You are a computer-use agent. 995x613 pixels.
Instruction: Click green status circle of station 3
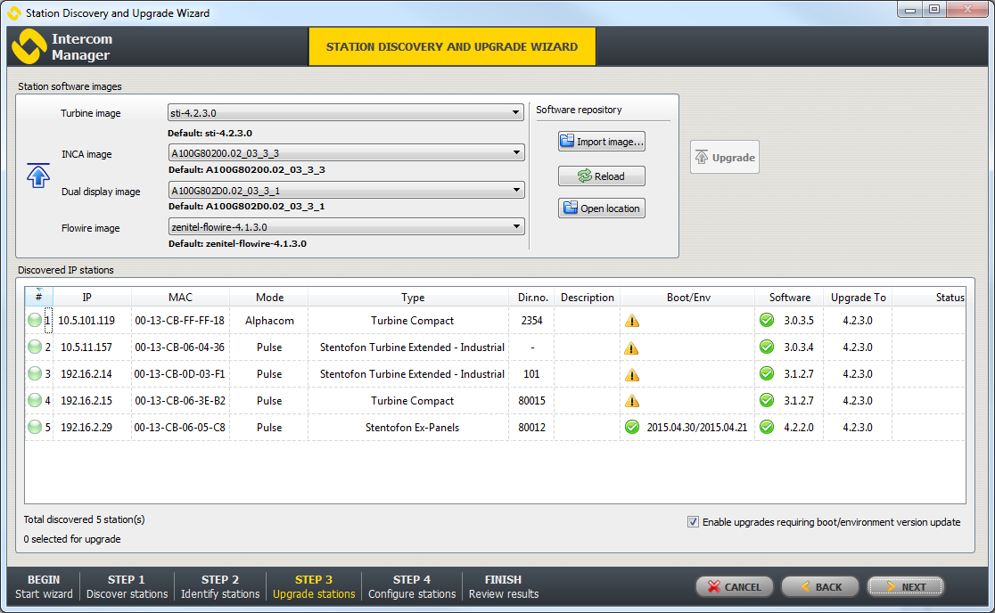(35, 374)
